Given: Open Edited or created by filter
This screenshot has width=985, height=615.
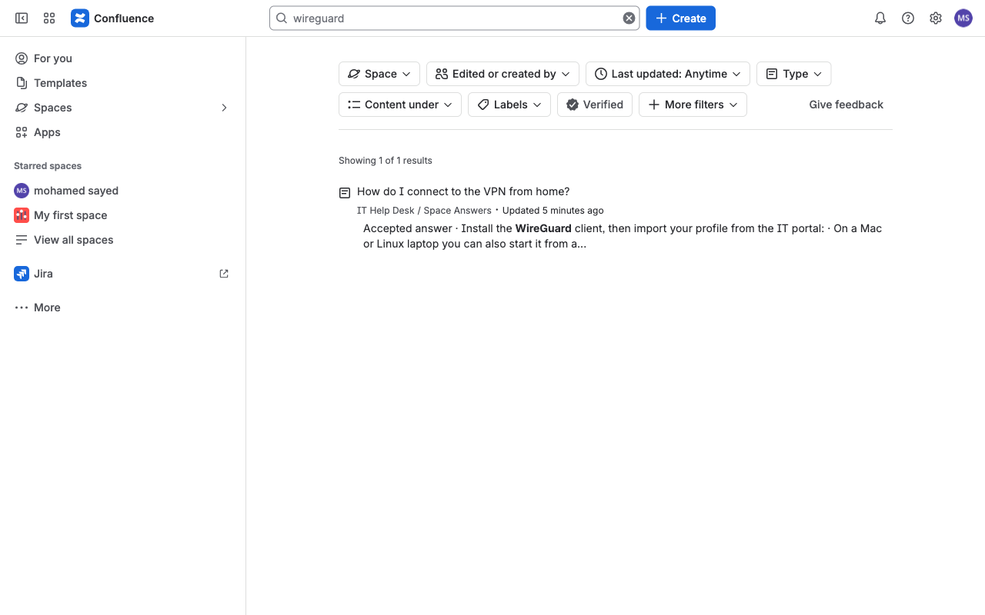Looking at the screenshot, I should click(x=503, y=74).
